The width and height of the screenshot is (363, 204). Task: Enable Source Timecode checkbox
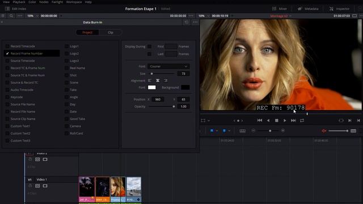[7, 61]
